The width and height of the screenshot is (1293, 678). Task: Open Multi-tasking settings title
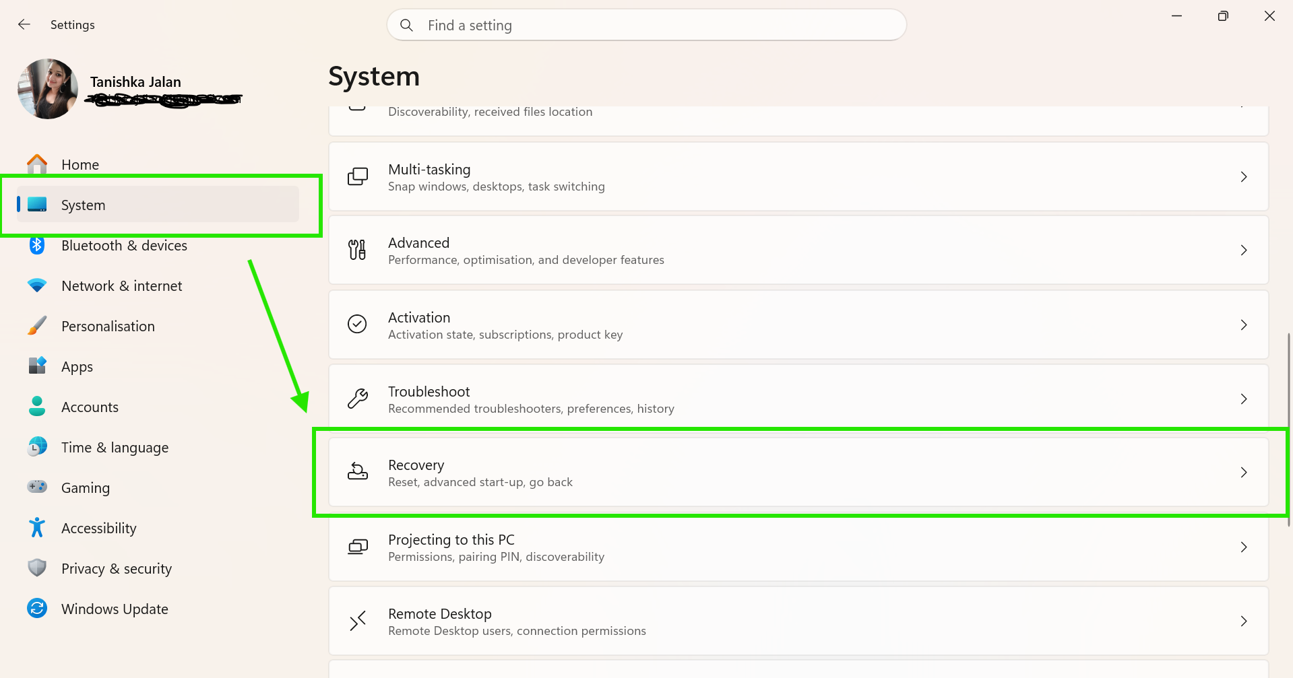(429, 169)
